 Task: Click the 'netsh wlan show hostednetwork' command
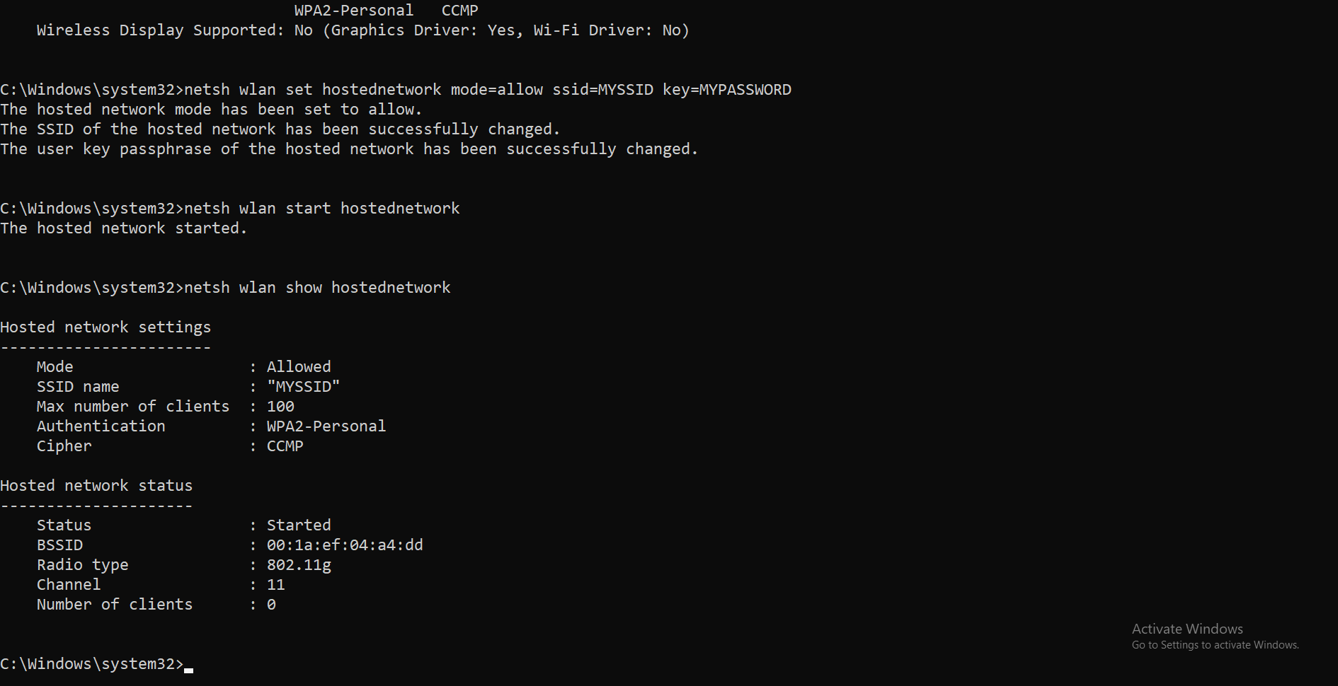pyautogui.click(x=316, y=288)
